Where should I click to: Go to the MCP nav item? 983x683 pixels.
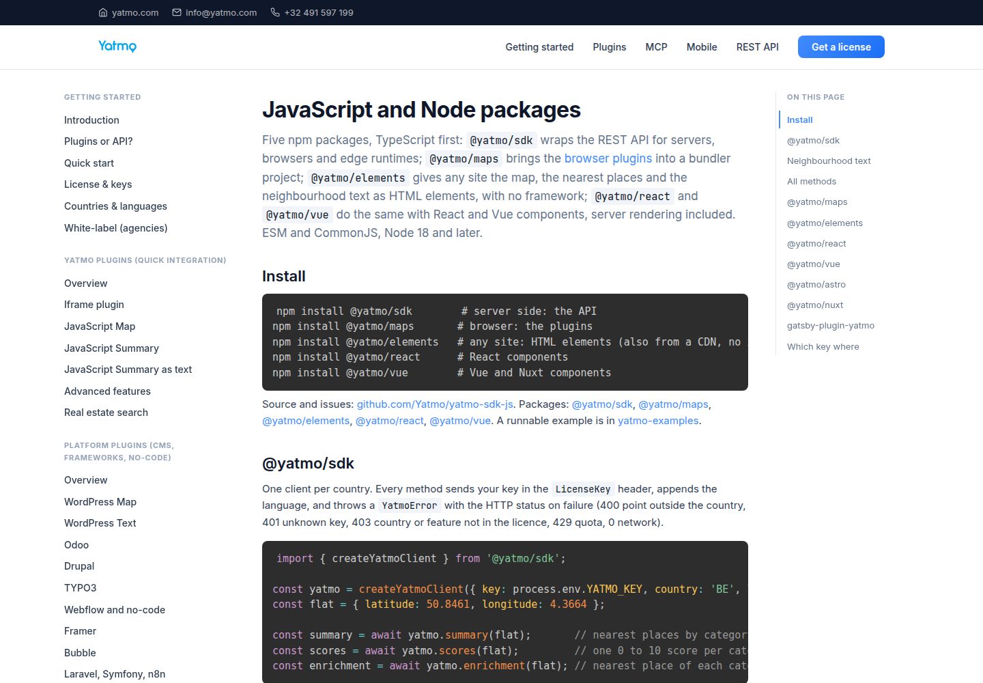656,47
